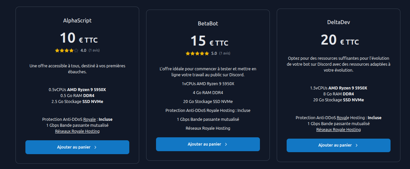410x169 pixels.
Task: Follow DeltaDev's "Réseaux Royale Hosting" link
Action: pos(338,130)
